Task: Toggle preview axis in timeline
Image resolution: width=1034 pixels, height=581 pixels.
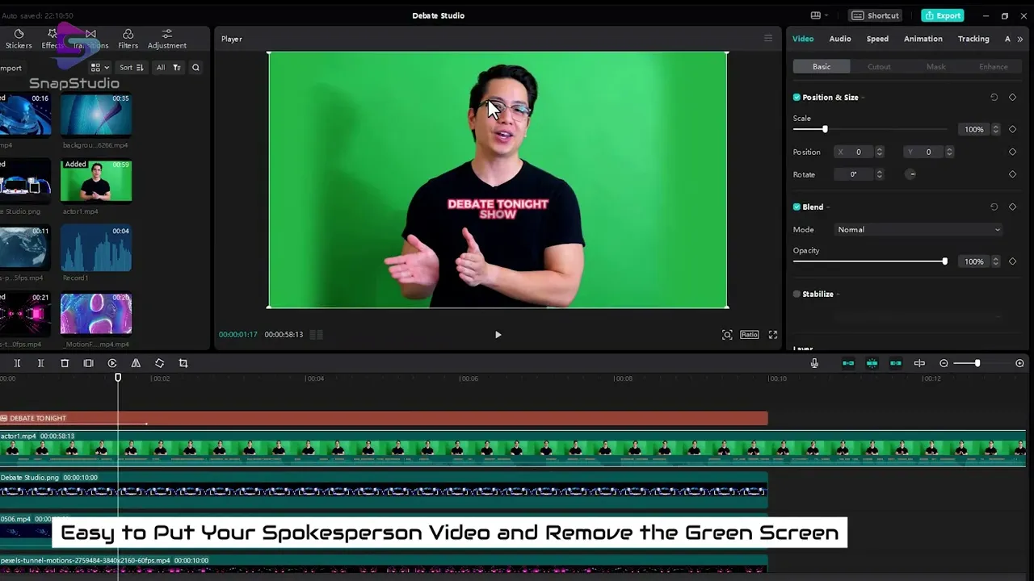Action: pos(919,363)
